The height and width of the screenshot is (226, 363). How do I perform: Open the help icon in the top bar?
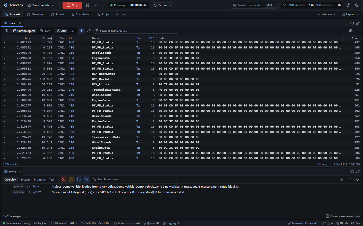pos(348,5)
